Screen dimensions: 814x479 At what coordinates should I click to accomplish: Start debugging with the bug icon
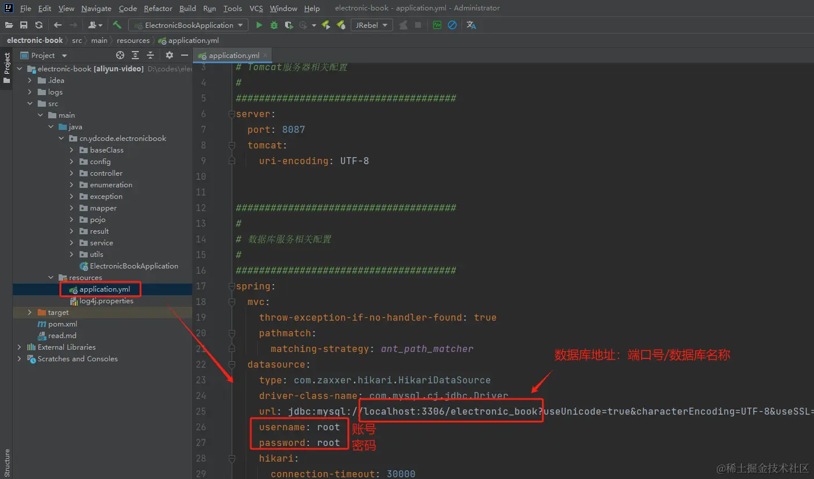click(x=274, y=25)
